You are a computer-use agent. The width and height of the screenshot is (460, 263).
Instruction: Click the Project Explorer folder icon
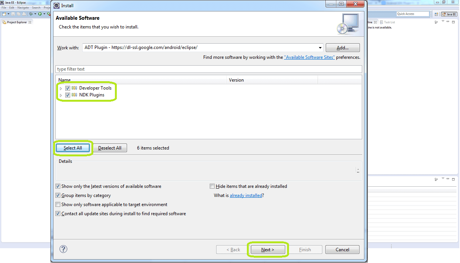(x=4, y=22)
